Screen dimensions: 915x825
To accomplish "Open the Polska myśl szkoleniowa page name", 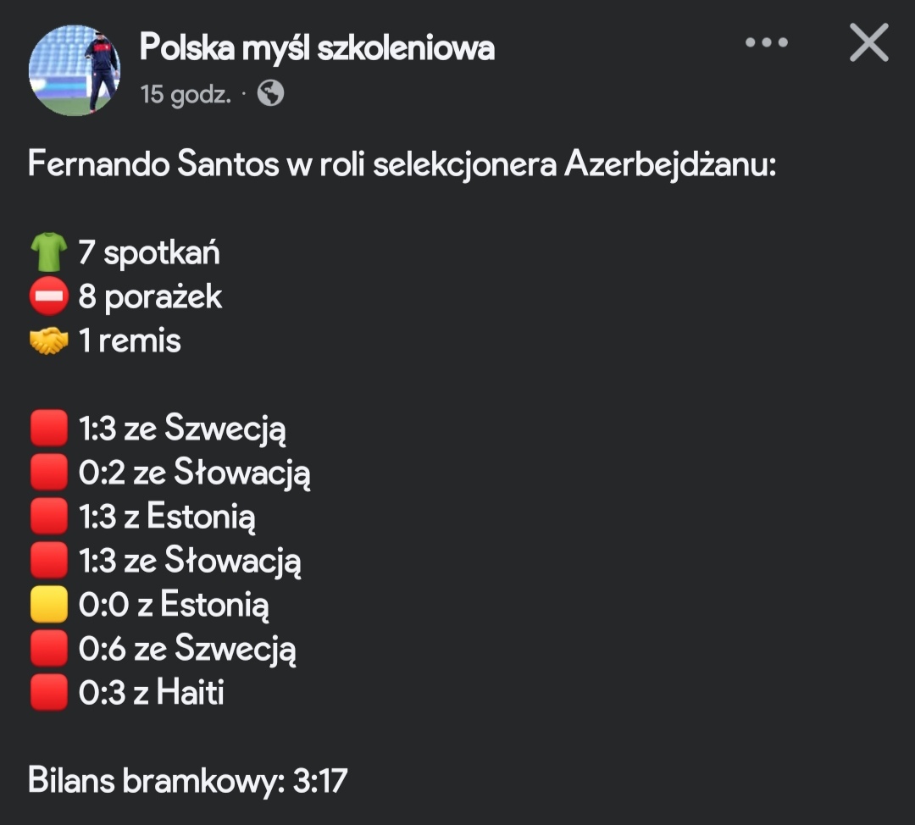I will 317,47.
